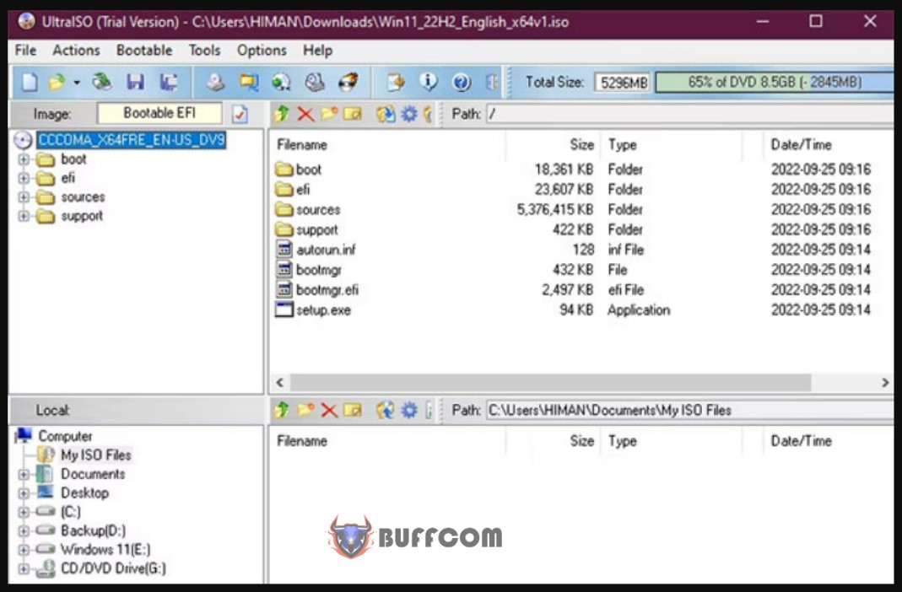The image size is (902, 592).
Task: Select autorun.inf in the image file list
Action: 326,250
